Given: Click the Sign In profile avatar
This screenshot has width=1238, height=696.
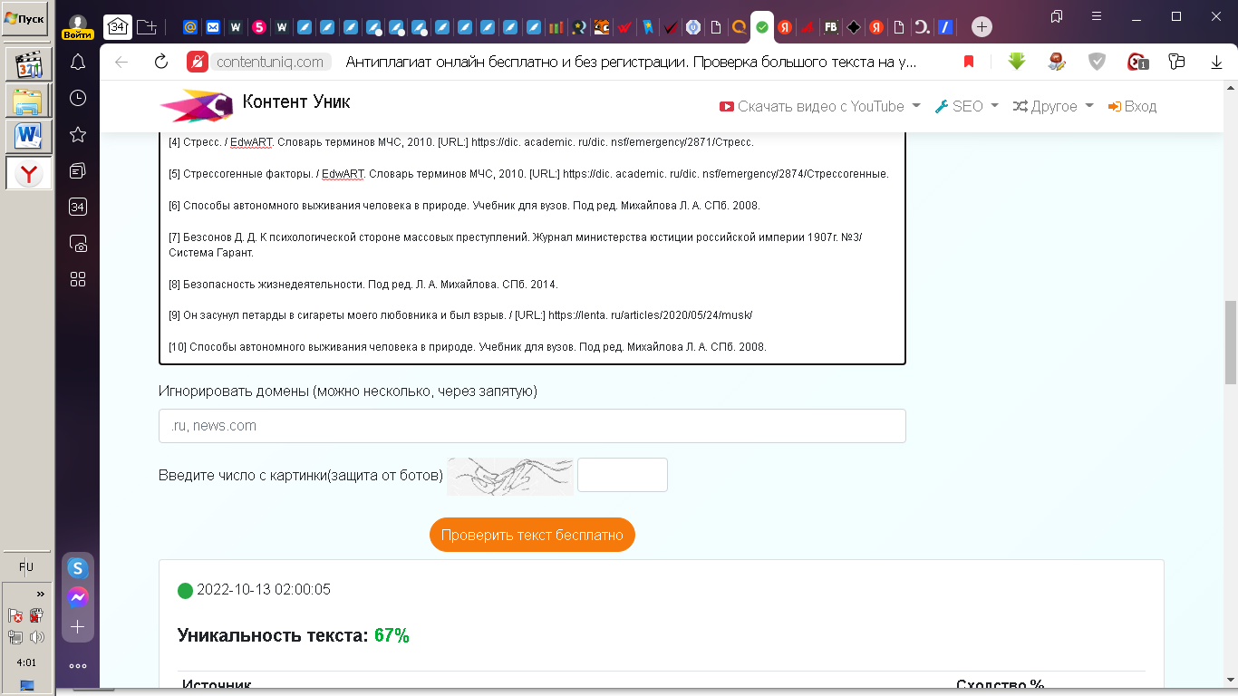Looking at the screenshot, I should click(78, 27).
